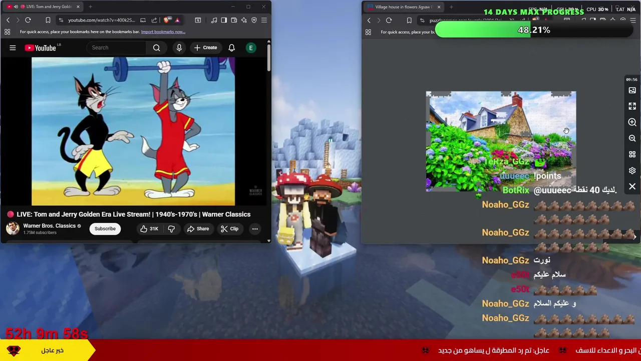Reload the YouTube page
Viewport: 641px width, 361px height.
pos(28,20)
